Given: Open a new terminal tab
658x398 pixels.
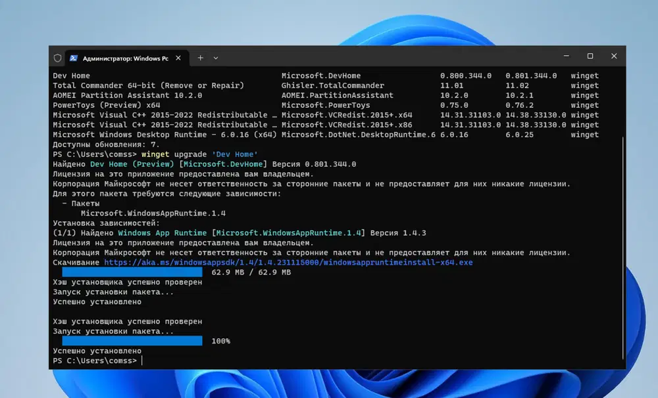Looking at the screenshot, I should point(200,58).
